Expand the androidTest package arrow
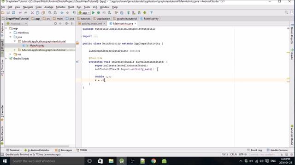This screenshot has height=165, width=295. 15,50
